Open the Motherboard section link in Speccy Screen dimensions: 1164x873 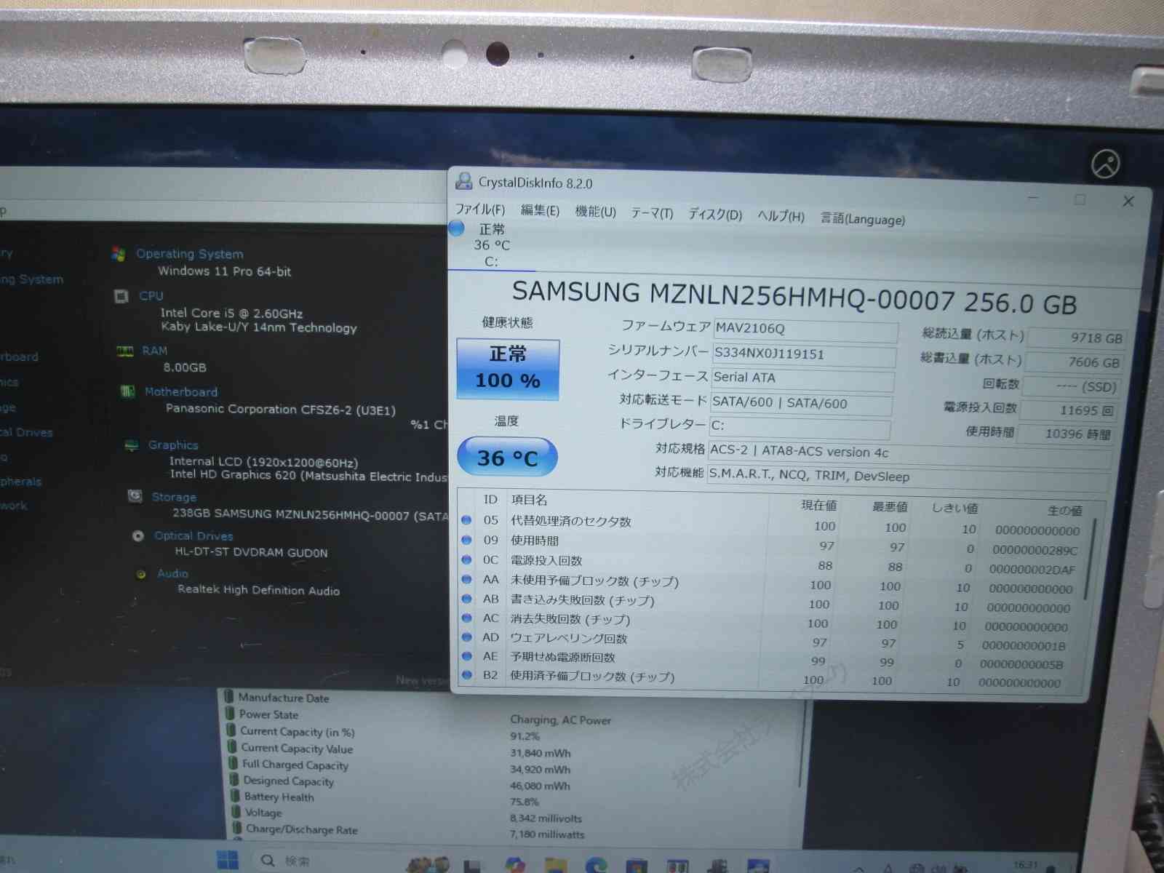[x=180, y=392]
